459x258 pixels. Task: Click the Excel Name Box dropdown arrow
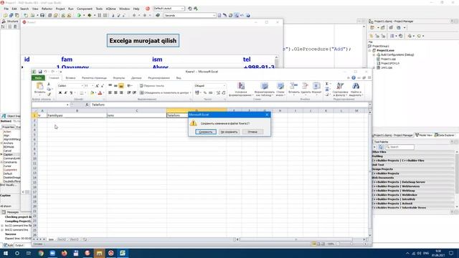coord(67,105)
